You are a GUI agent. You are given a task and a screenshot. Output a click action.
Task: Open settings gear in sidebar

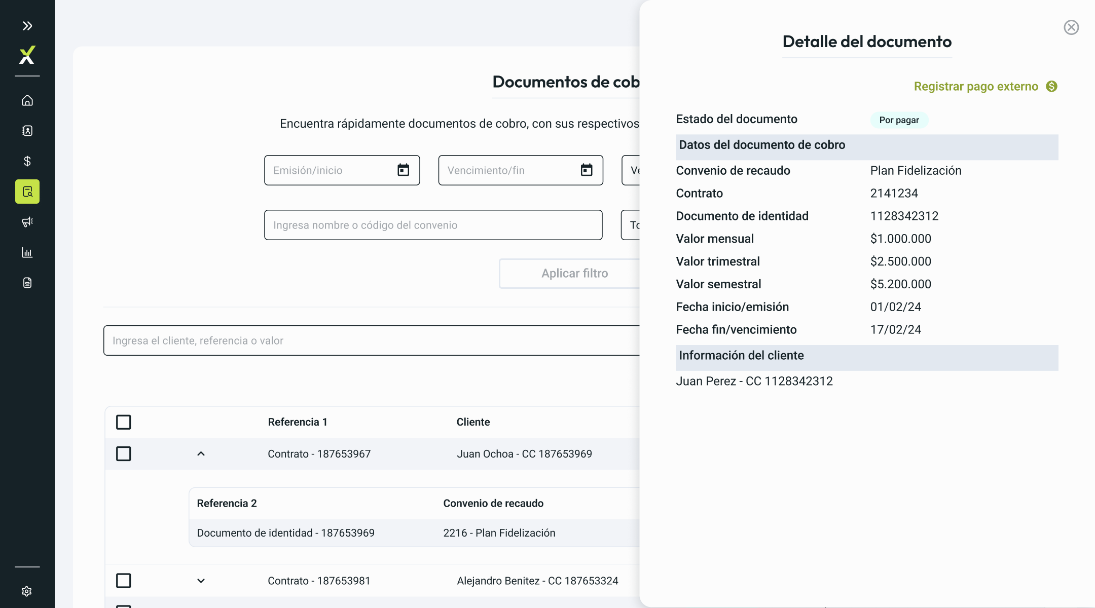pos(27,591)
